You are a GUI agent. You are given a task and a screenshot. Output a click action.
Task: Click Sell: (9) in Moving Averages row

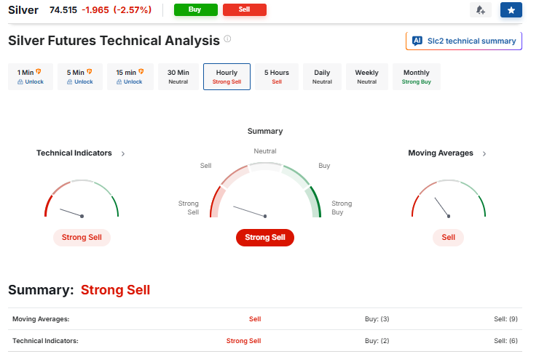click(x=505, y=319)
